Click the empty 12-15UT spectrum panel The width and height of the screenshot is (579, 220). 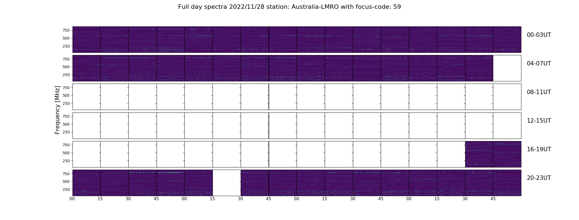(297, 126)
